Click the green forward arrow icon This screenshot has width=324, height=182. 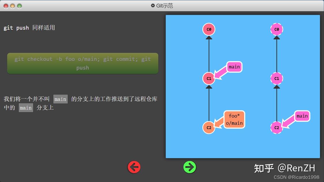coord(189,167)
